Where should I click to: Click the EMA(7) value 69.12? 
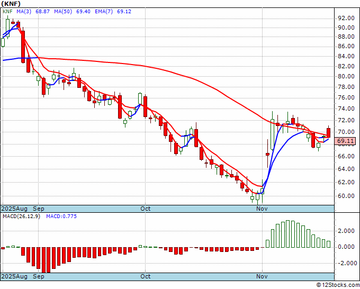(x=124, y=11)
